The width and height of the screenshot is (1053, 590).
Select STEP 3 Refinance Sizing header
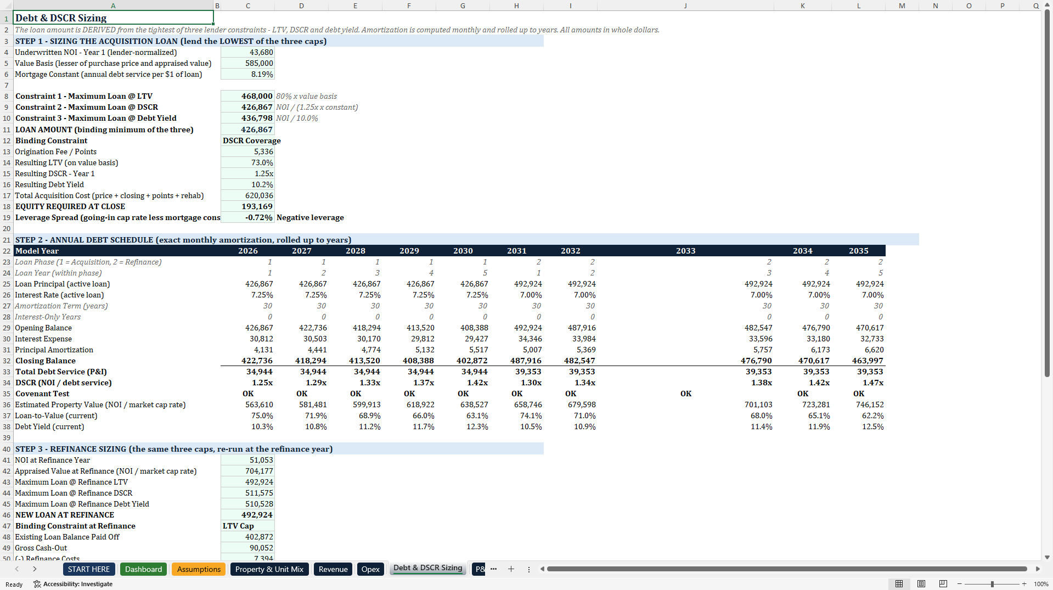coord(278,449)
